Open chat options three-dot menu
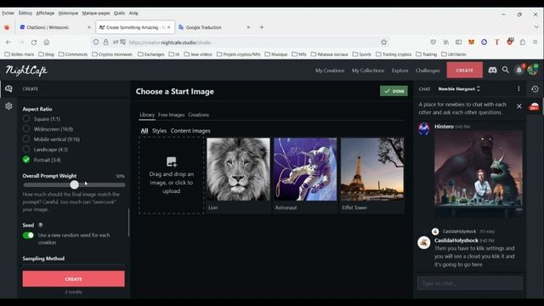Screen dimensions: 544x306 point(518,88)
